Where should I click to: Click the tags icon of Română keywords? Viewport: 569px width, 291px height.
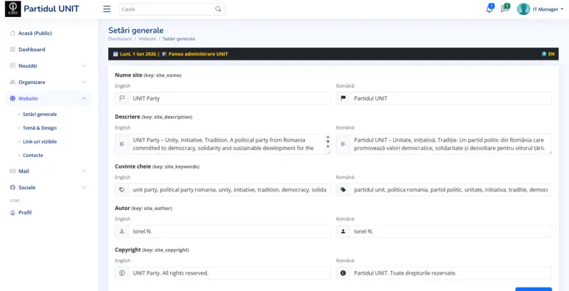(x=344, y=189)
